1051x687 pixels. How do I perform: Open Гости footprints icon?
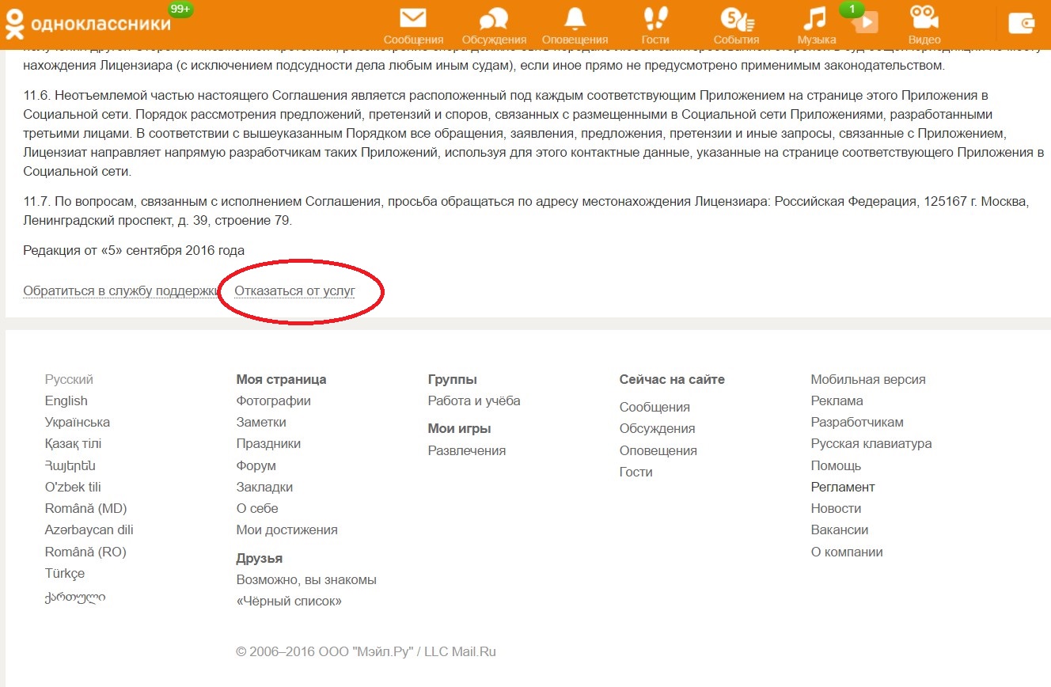tap(655, 18)
